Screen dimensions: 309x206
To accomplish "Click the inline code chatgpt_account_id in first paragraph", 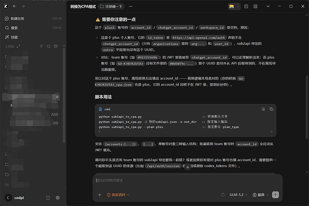I will pyautogui.click(x=176, y=28).
